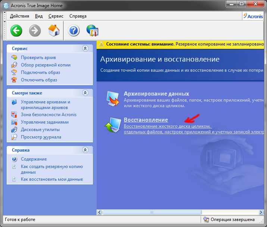Open Help with the question mark icon
The height and width of the screenshot is (227, 267).
(x=74, y=31)
